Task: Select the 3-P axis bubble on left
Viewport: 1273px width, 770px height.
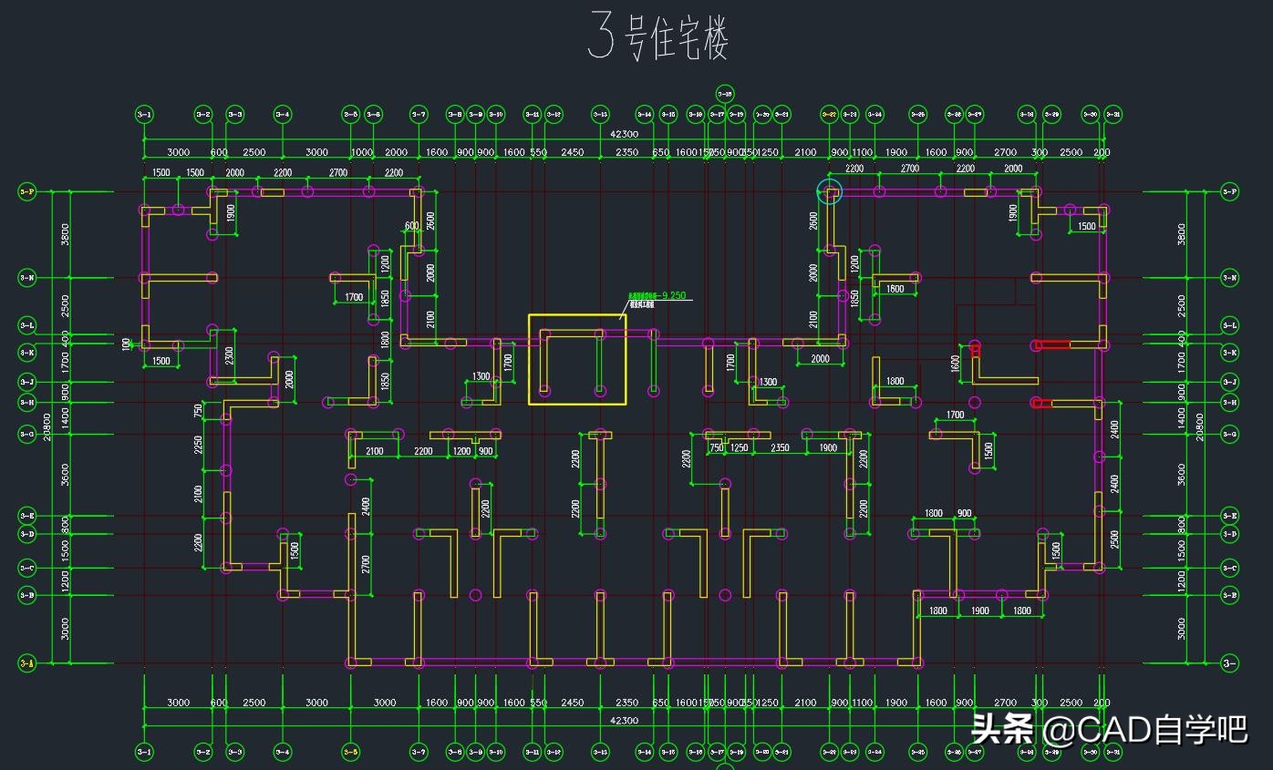Action: [x=27, y=190]
